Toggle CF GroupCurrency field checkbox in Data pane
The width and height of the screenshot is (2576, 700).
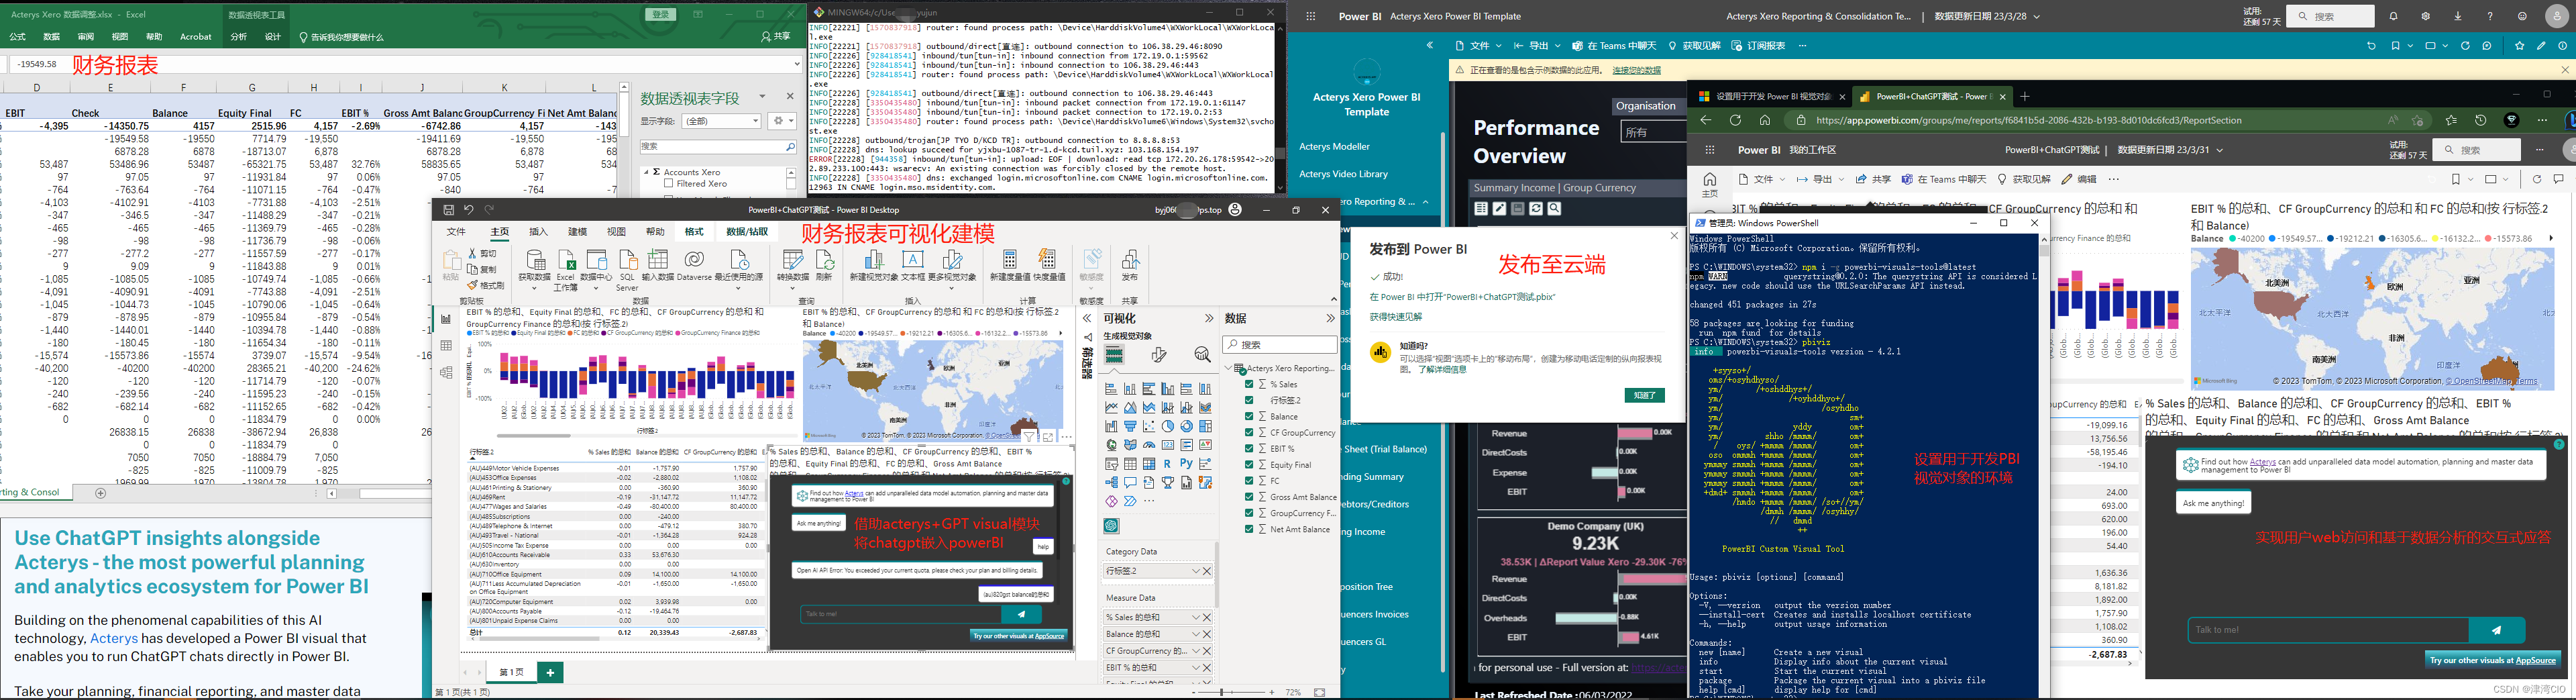(x=1249, y=432)
